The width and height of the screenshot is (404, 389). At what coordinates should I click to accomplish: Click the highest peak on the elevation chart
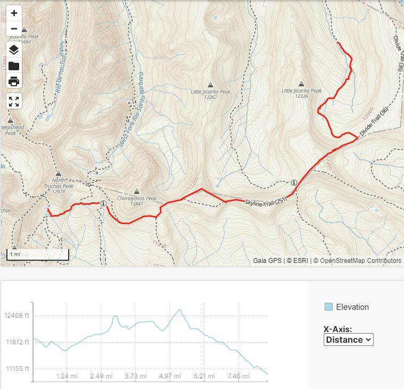pyautogui.click(x=180, y=310)
